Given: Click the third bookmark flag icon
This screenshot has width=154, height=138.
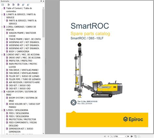Looking at the screenshot, I should [x=19, y=5].
